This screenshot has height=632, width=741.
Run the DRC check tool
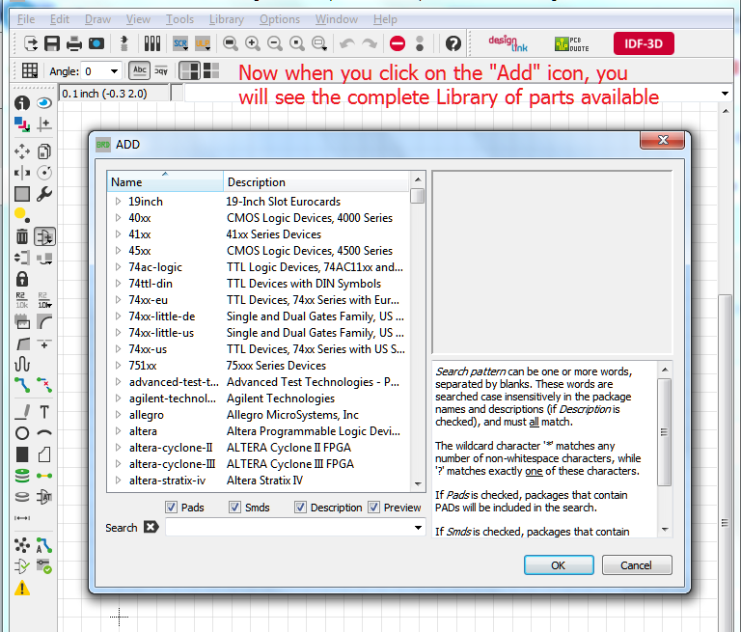coord(44,565)
